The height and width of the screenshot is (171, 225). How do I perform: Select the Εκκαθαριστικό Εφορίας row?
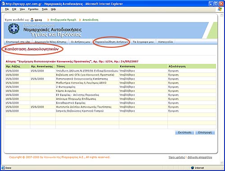click(x=111, y=103)
